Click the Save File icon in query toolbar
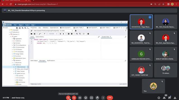This screenshot has width=179, height=100. (x=34, y=34)
